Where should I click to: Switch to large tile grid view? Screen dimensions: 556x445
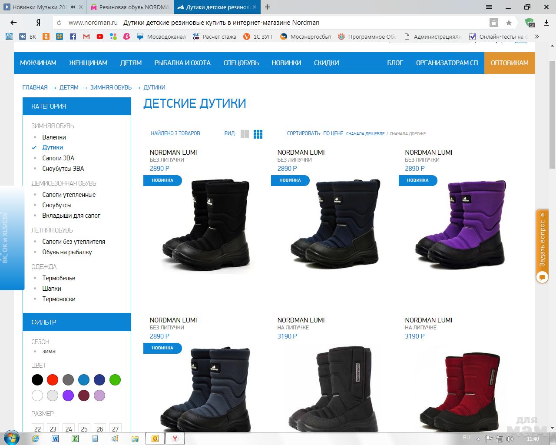pyautogui.click(x=245, y=134)
